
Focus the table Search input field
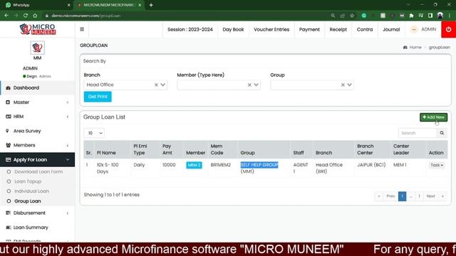tap(418, 133)
